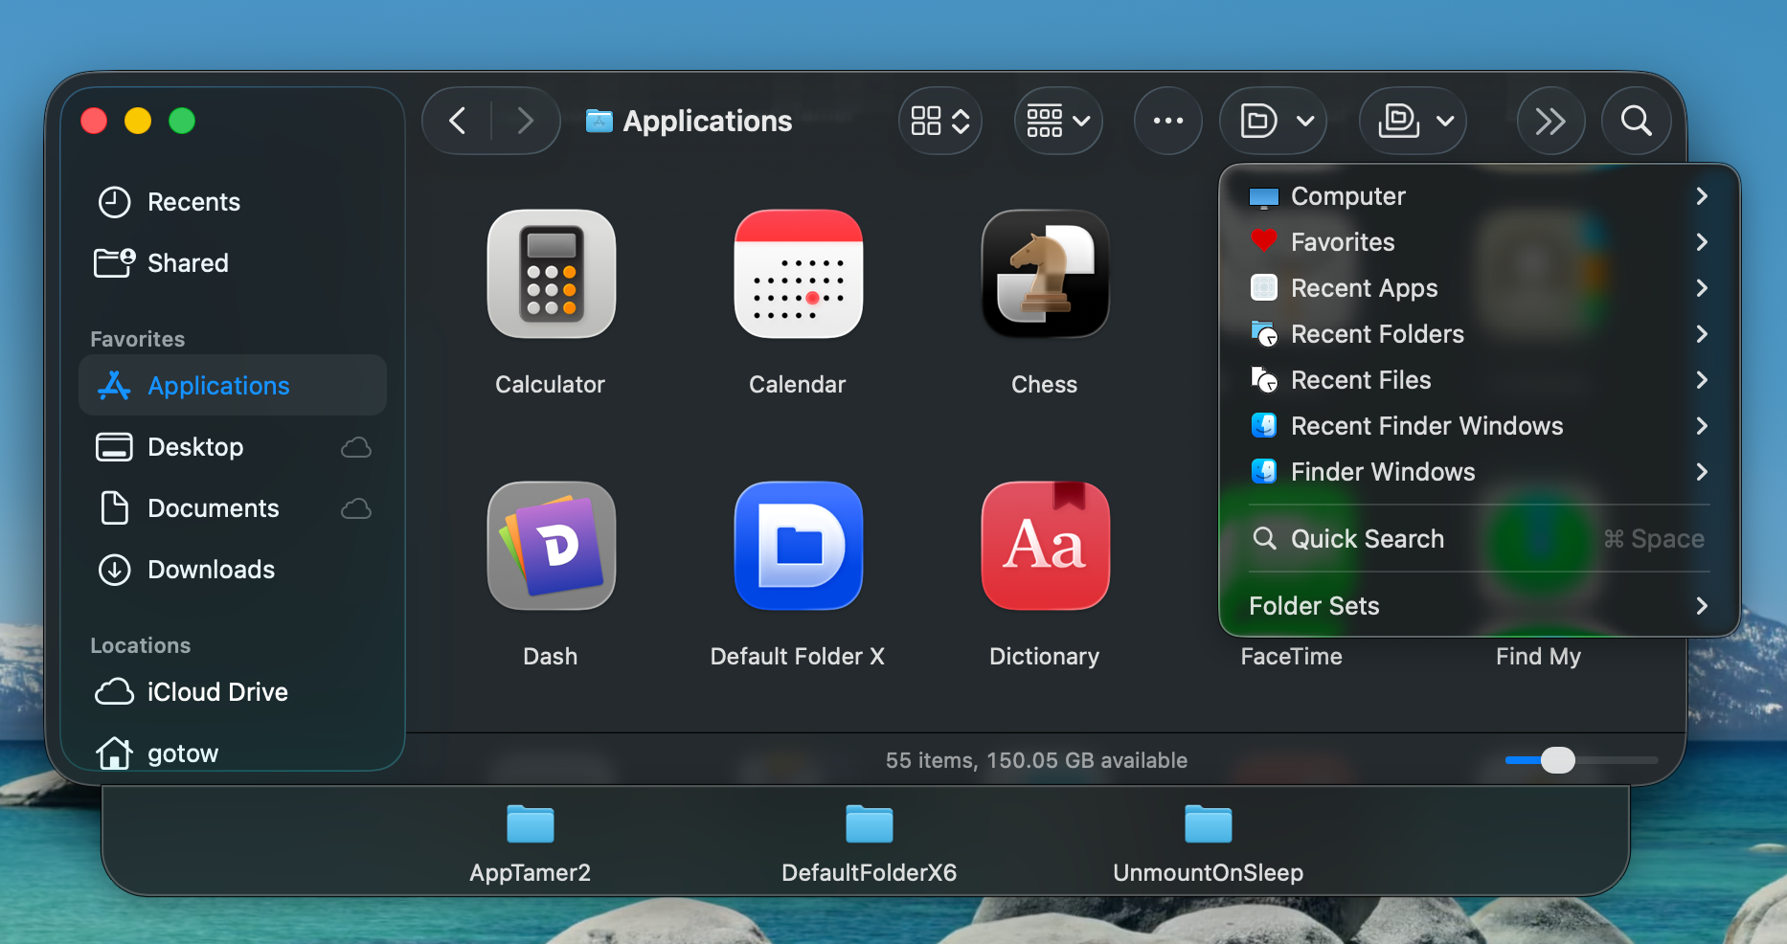The width and height of the screenshot is (1787, 944).
Task: Expand the Recent Folders submenu arrow
Action: click(1702, 334)
